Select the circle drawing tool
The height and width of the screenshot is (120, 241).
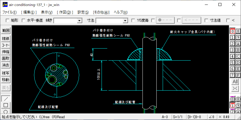tap(6, 111)
